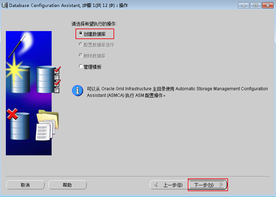Click the database cylinder with red checkmarks
The image size is (276, 197).
[46, 79]
